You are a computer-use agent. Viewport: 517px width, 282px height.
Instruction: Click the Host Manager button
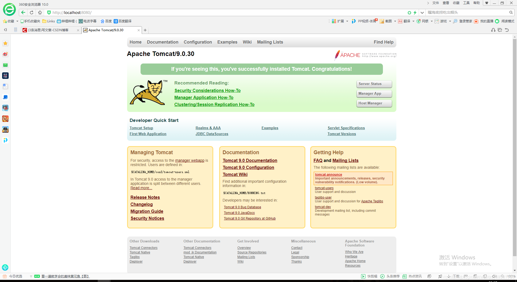click(x=374, y=103)
